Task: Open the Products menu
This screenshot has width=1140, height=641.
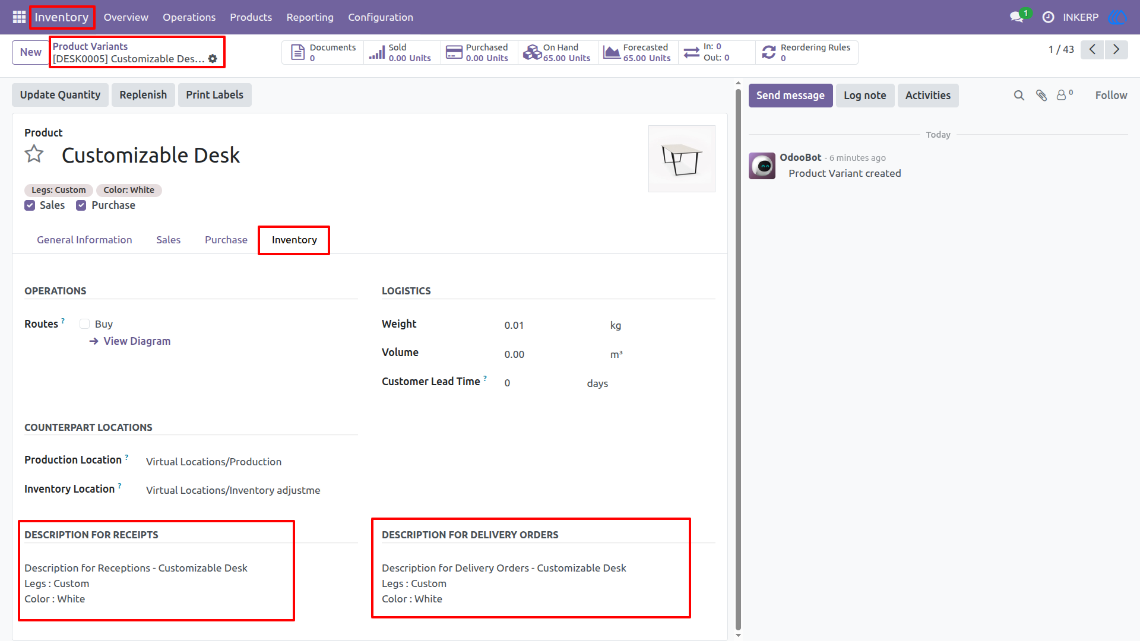Action: (x=251, y=17)
